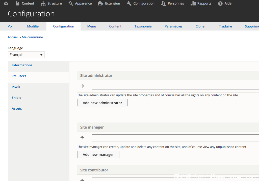
Task: Switch to the Menu tab
Action: [92, 26]
